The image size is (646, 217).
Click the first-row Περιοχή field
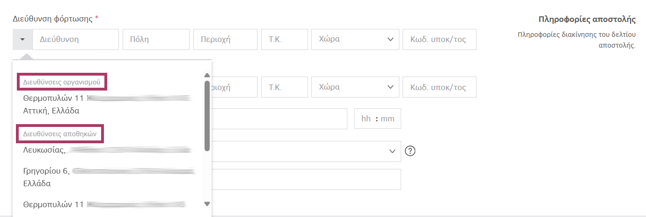[x=225, y=40]
